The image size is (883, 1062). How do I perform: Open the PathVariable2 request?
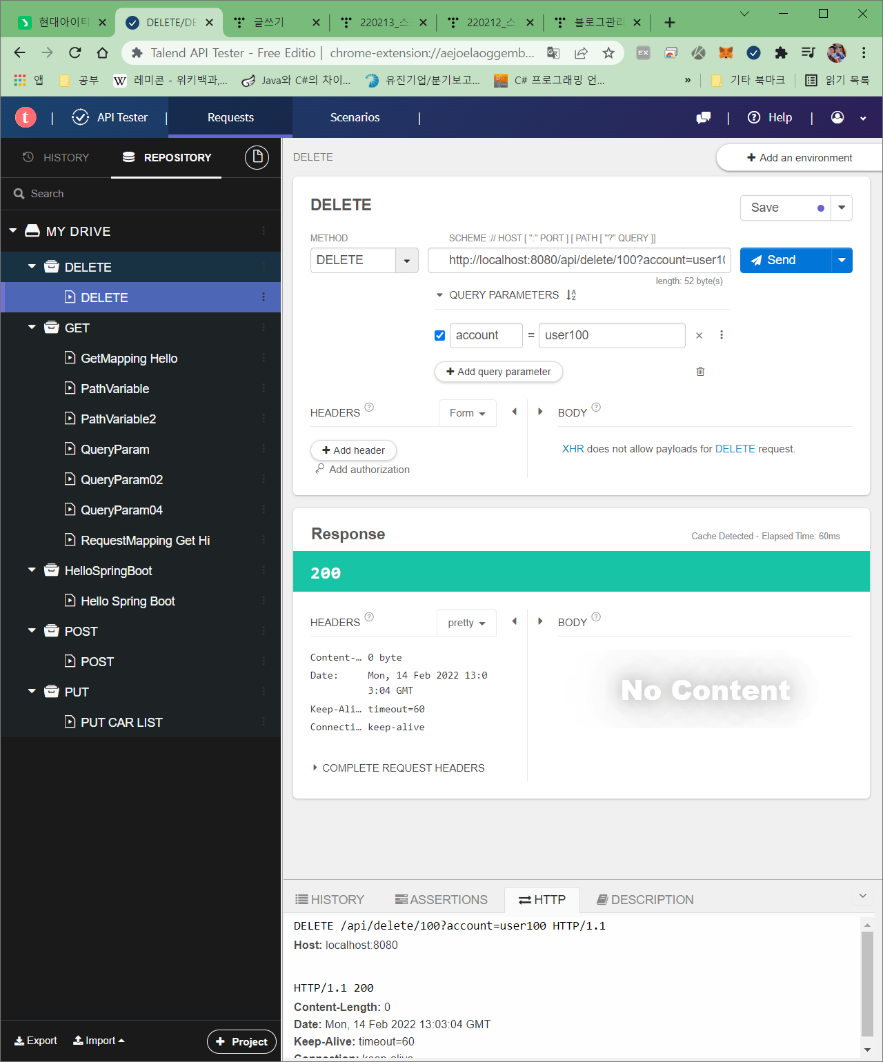(x=118, y=419)
